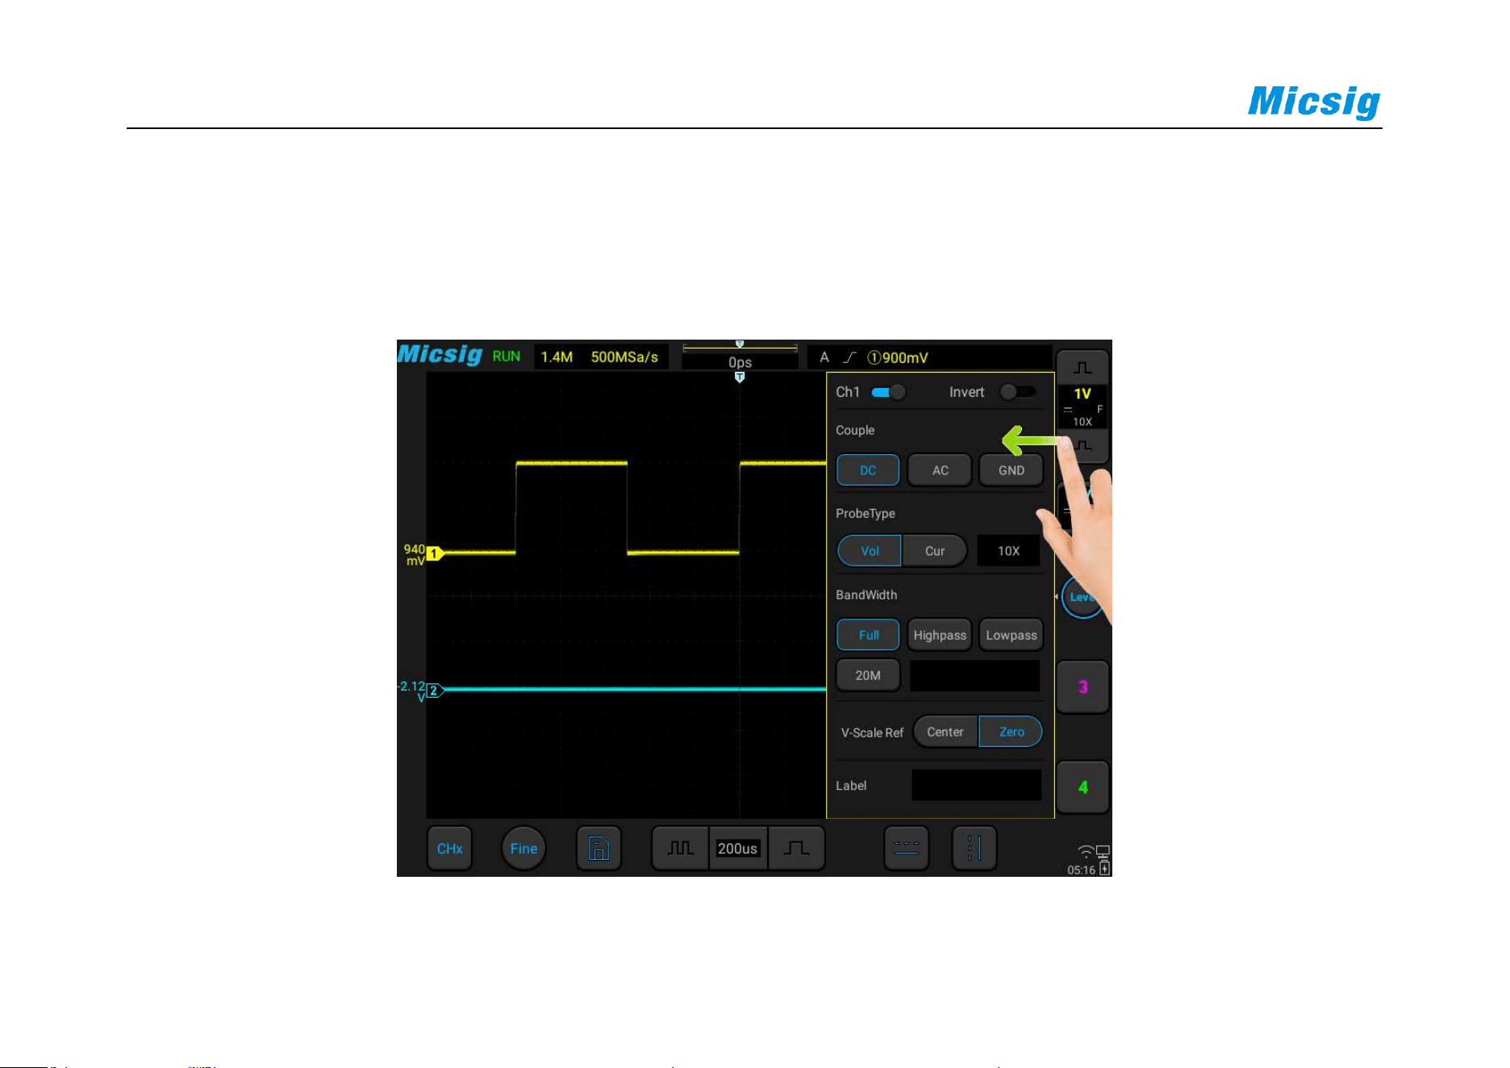
Task: Tap the Fine adjustment round button
Action: pos(523,848)
